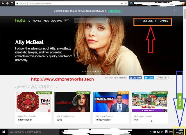This screenshot has height=135, width=186.
Task: Go forward with the browser forward arrow
Action: tap(7, 3)
